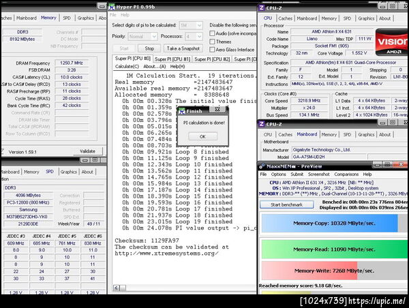This screenshot has width=409, height=308.
Task: Click the AMD Vision logo badge
Action: 392,42
